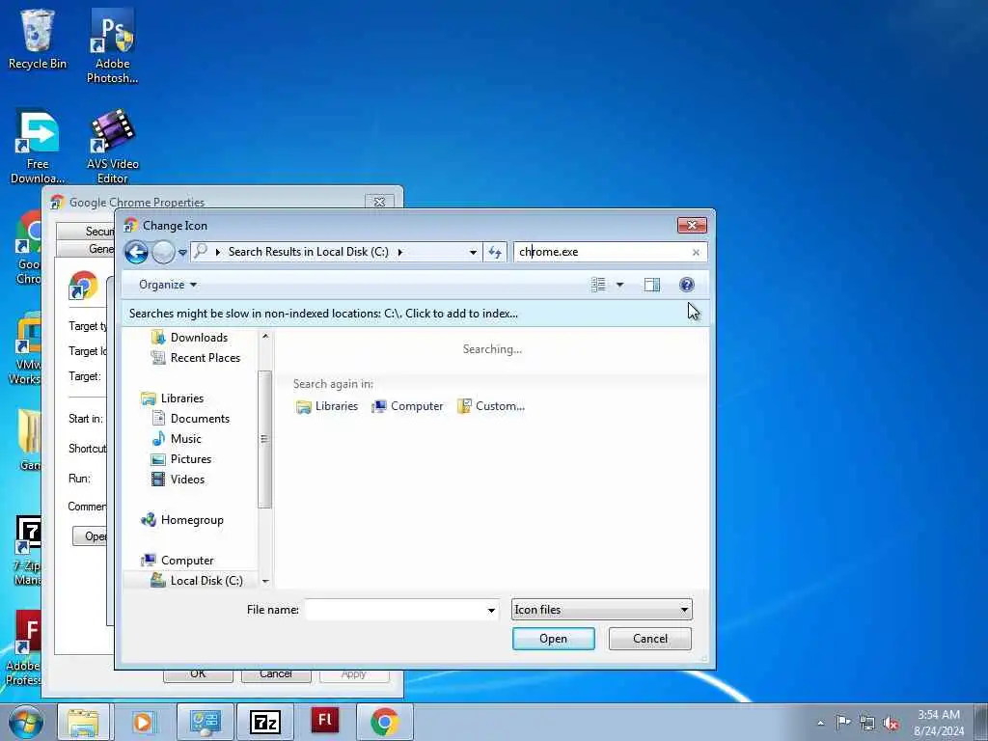Click the muted volume tray icon
988x741 pixels.
coord(891,723)
